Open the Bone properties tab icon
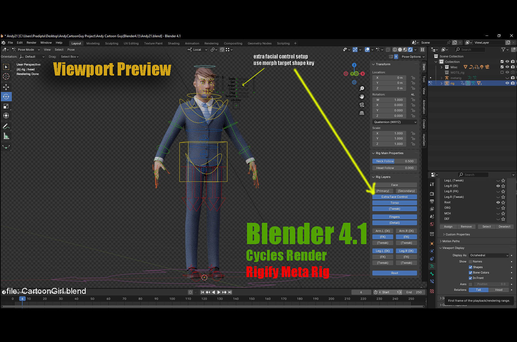The image size is (517, 342). click(432, 274)
